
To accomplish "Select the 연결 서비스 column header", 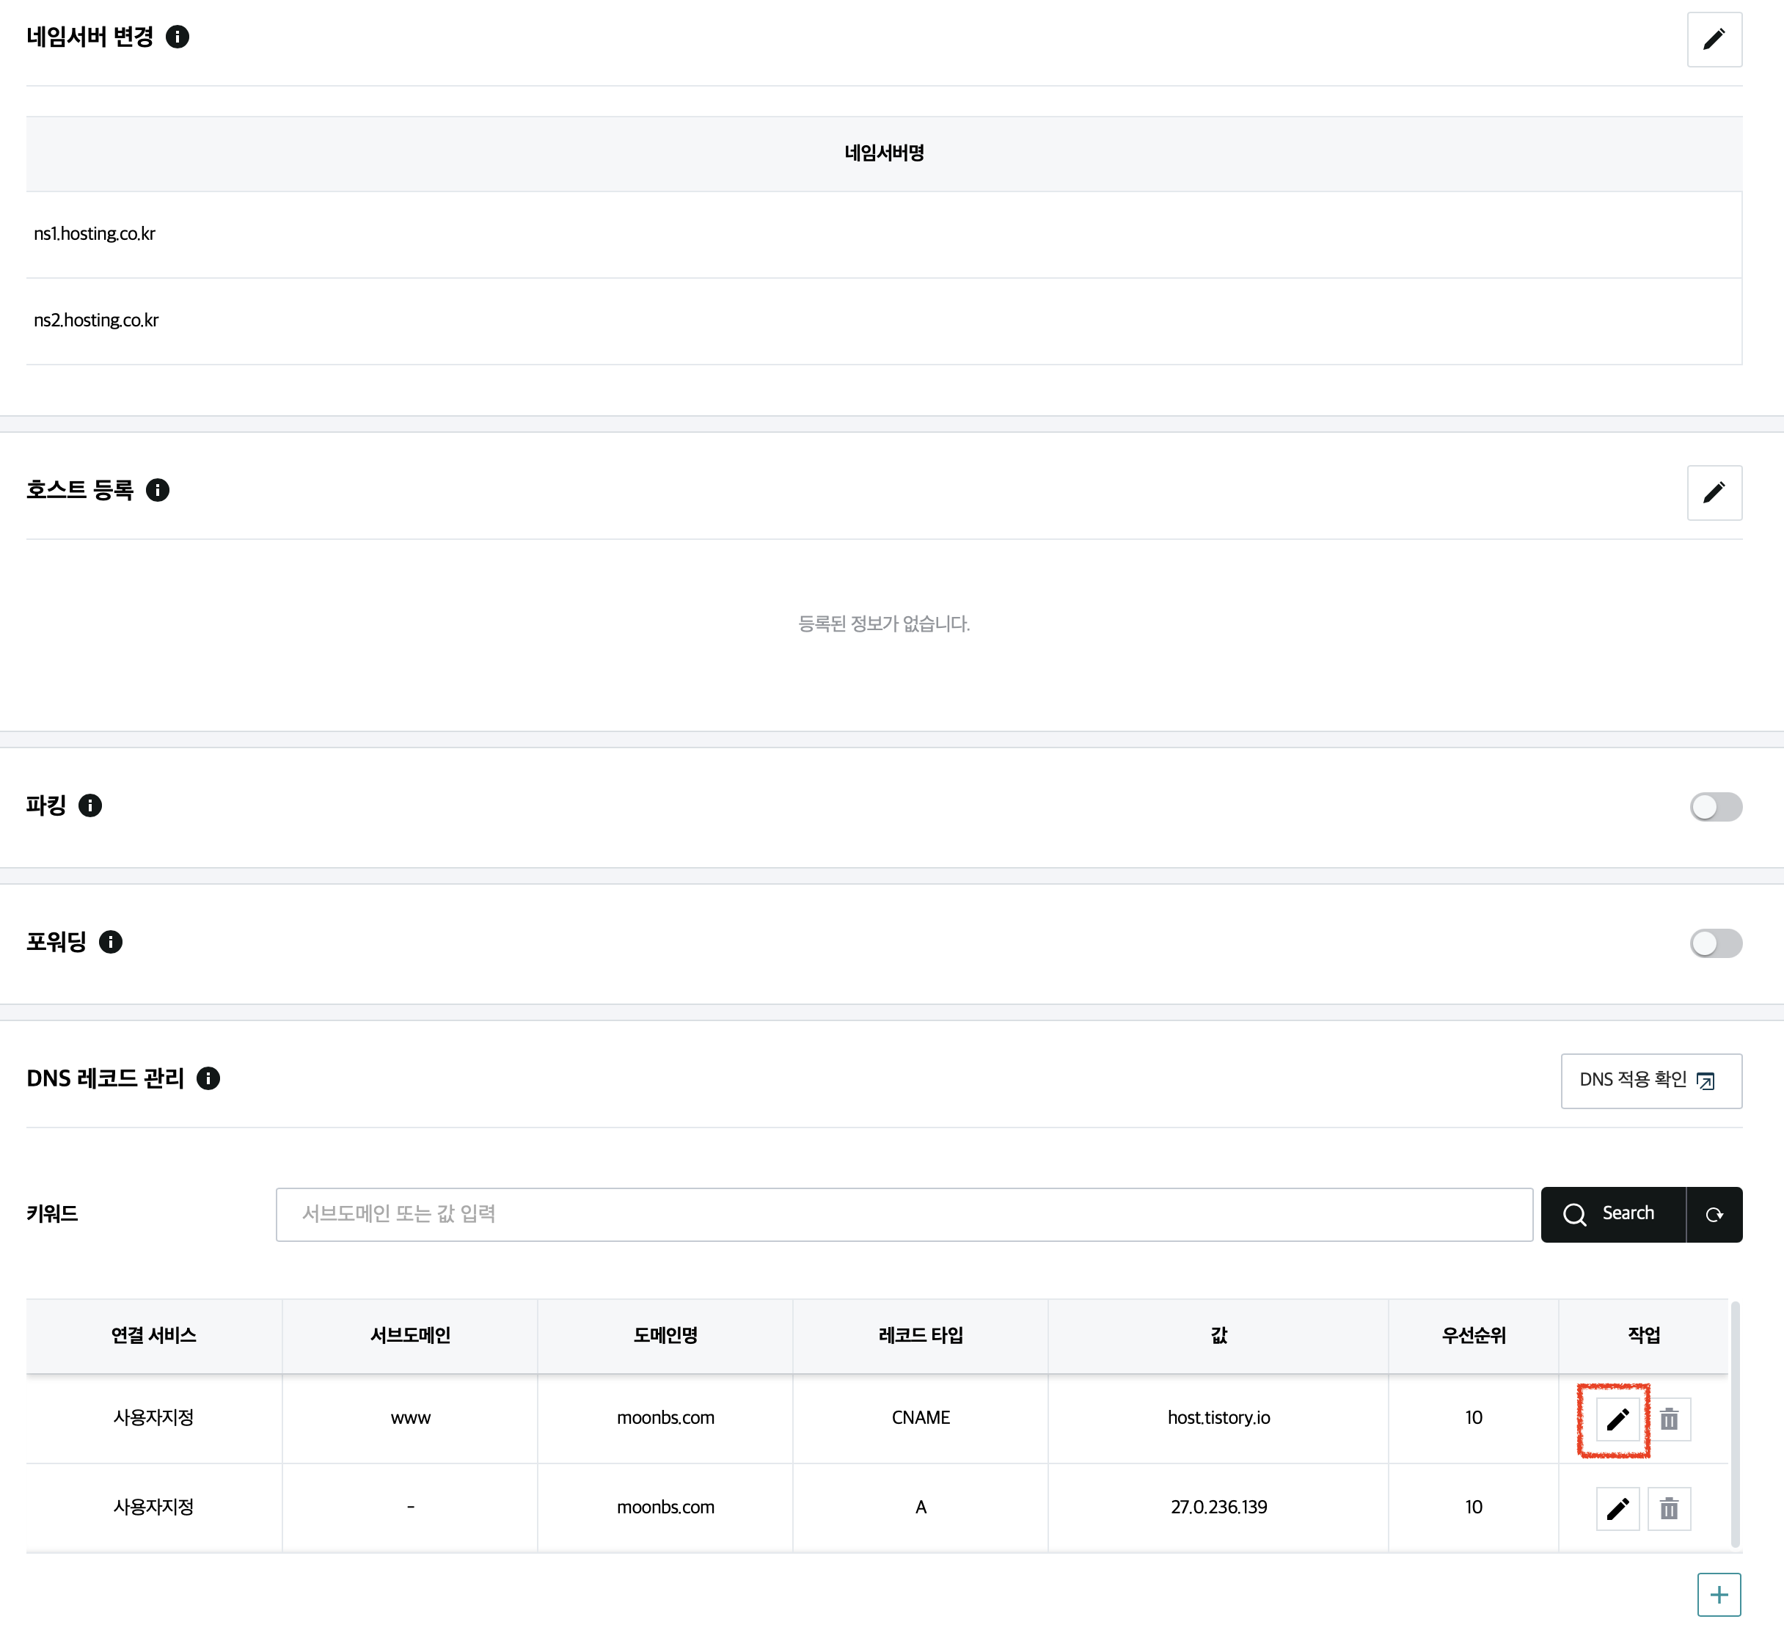I will (154, 1336).
